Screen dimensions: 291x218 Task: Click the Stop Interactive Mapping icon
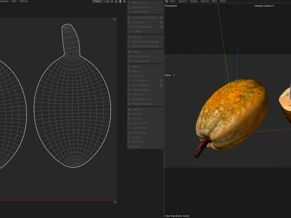pyautogui.click(x=129, y=47)
